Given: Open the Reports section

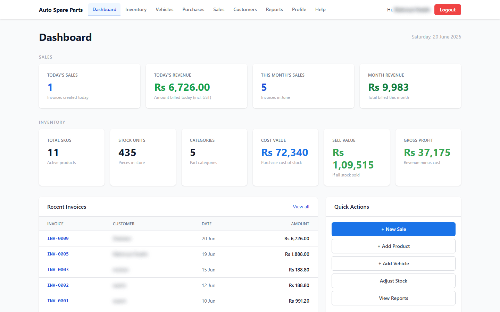Looking at the screenshot, I should (x=274, y=10).
